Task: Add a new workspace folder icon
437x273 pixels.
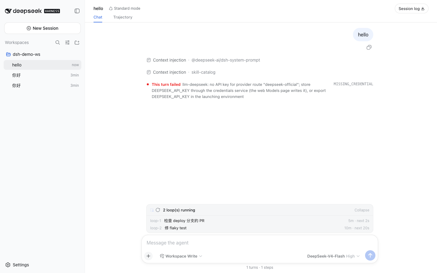Action: [77, 42]
